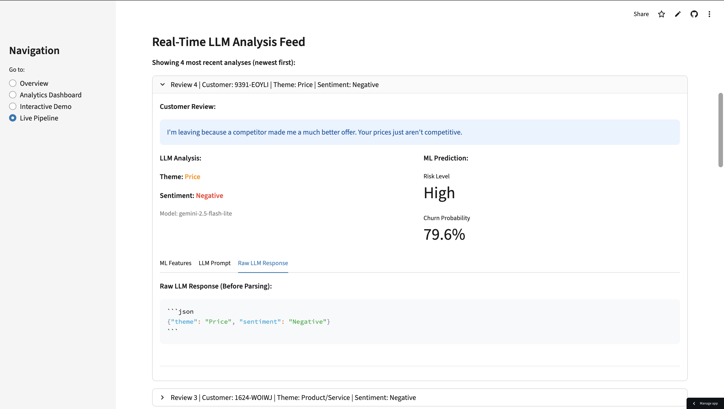This screenshot has width=724, height=409.
Task: Open the GitHub repository icon
Action: pos(694,14)
